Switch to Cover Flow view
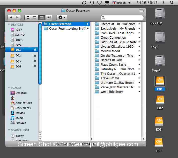The height and width of the screenshot is (158, 178). (x=49, y=18)
